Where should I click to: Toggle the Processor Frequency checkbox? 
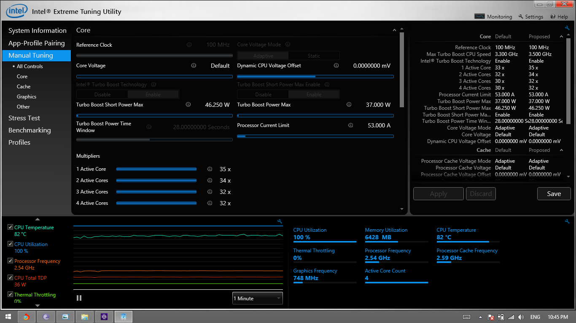[10, 261]
